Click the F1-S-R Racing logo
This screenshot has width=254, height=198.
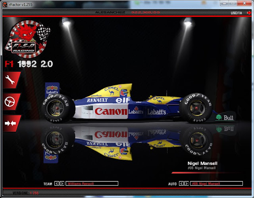pyautogui.click(x=27, y=39)
